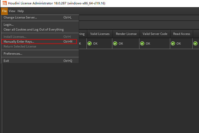
Task: Choose Clear all Cookies and Log Out
Action: (x=40, y=30)
